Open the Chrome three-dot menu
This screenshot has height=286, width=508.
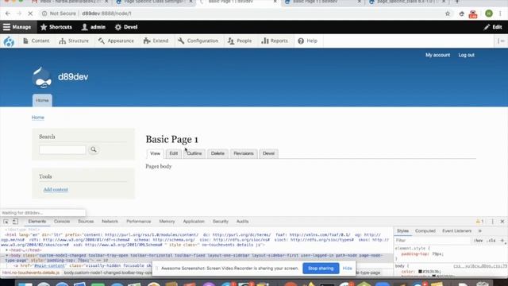pos(501,14)
